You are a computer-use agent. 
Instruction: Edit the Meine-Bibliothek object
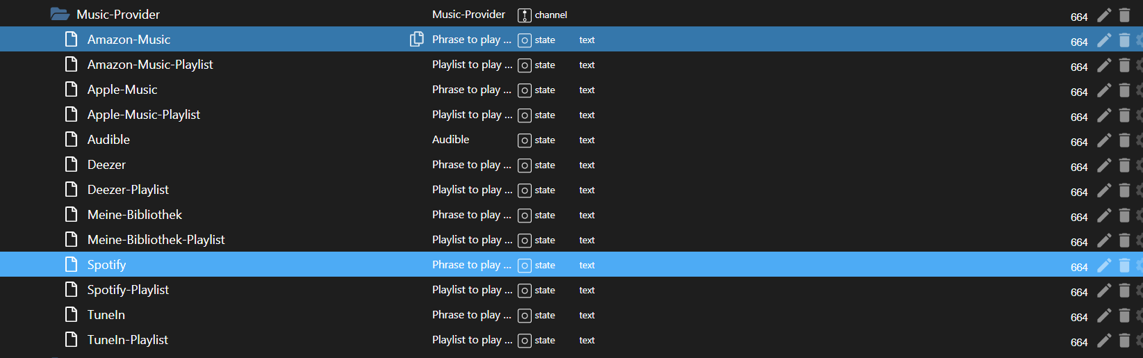tap(1104, 215)
